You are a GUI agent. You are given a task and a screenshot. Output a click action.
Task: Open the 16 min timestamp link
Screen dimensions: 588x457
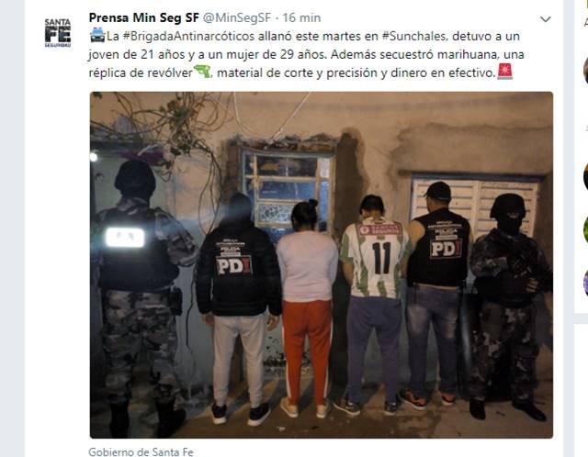[x=301, y=17]
